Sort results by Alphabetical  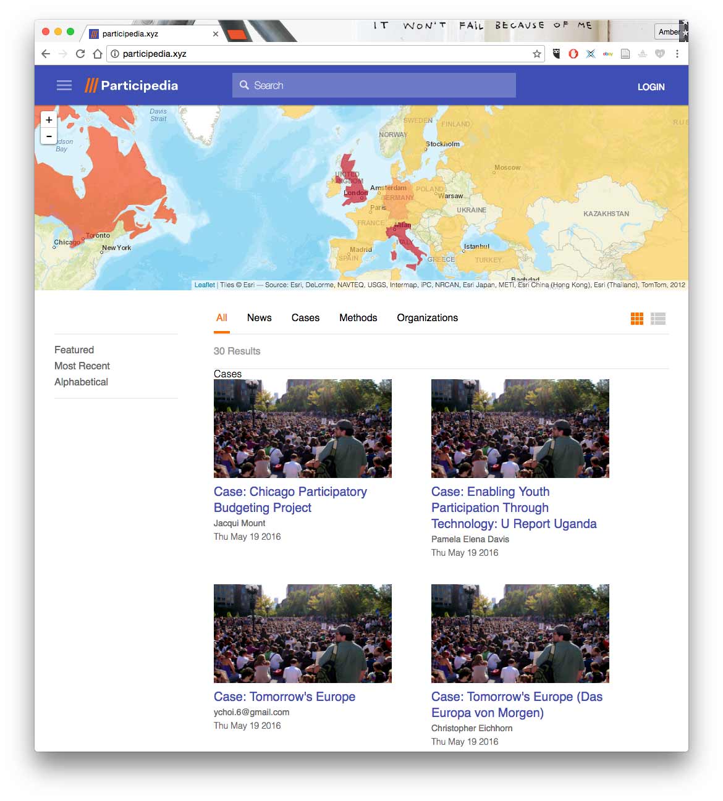pos(81,382)
